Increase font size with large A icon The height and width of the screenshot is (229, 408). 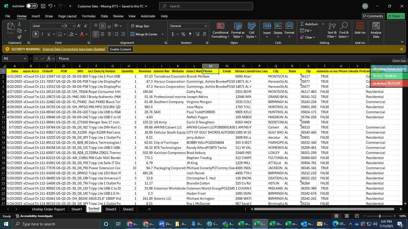tap(79, 26)
